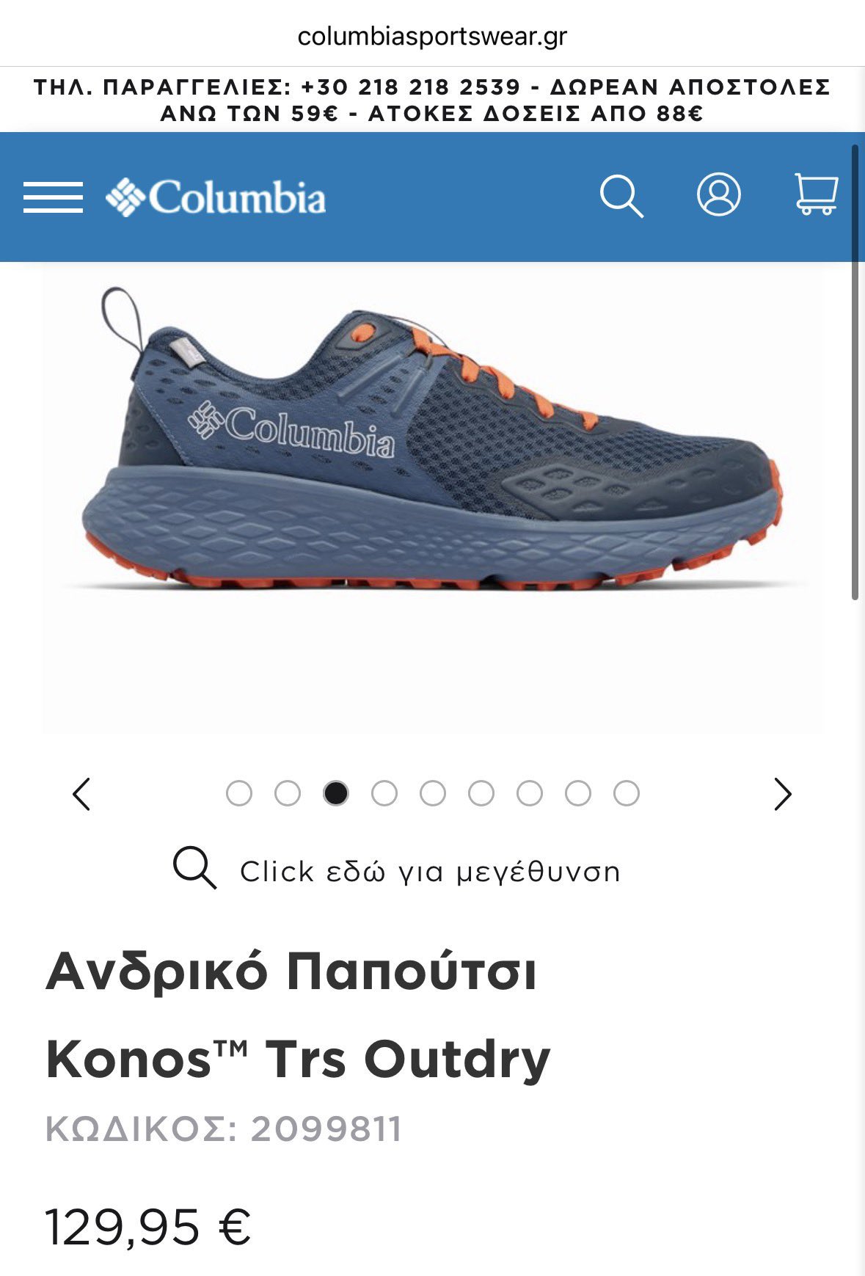Click the magnifier icon beside zoom text
This screenshot has height=1276, width=865.
[x=194, y=868]
